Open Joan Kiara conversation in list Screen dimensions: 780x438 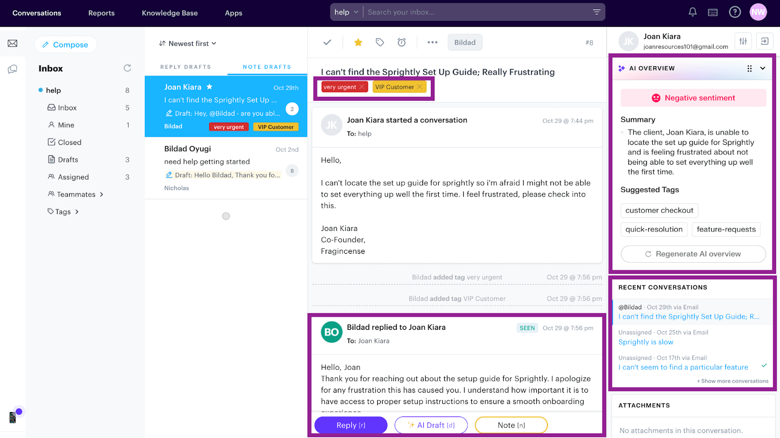(226, 106)
